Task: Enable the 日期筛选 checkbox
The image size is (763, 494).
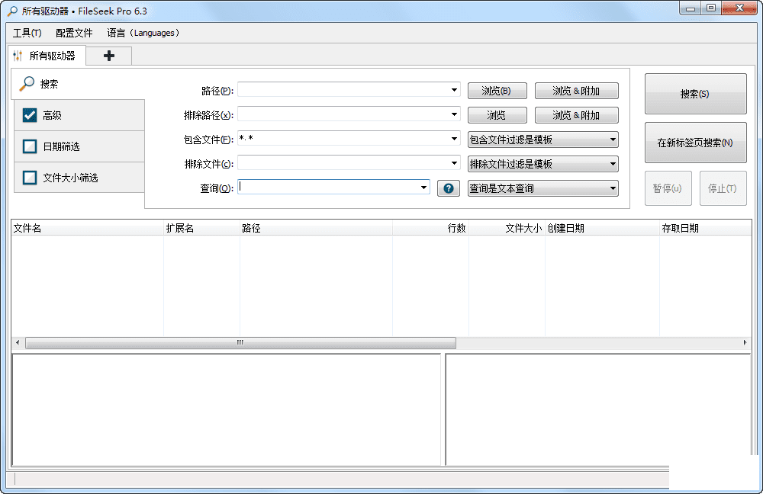Action: (30, 146)
